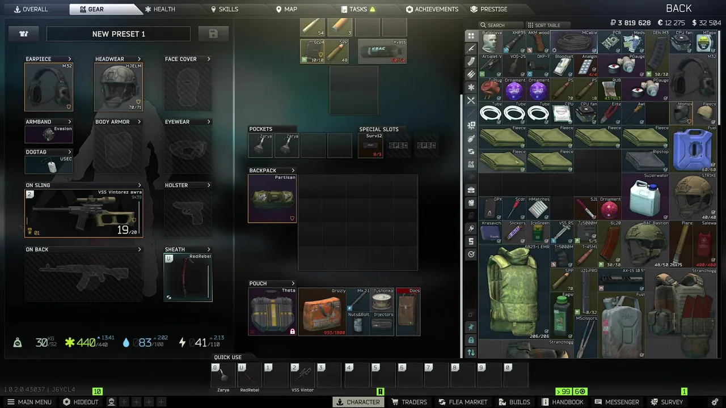Expand the HOLSTER slot arrow
Viewport: 726px width, 408px height.
click(x=209, y=185)
